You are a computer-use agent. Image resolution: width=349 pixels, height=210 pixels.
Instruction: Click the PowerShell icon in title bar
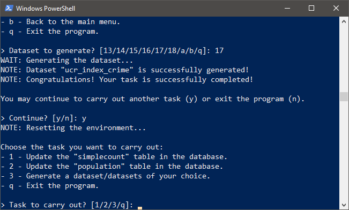9,8
